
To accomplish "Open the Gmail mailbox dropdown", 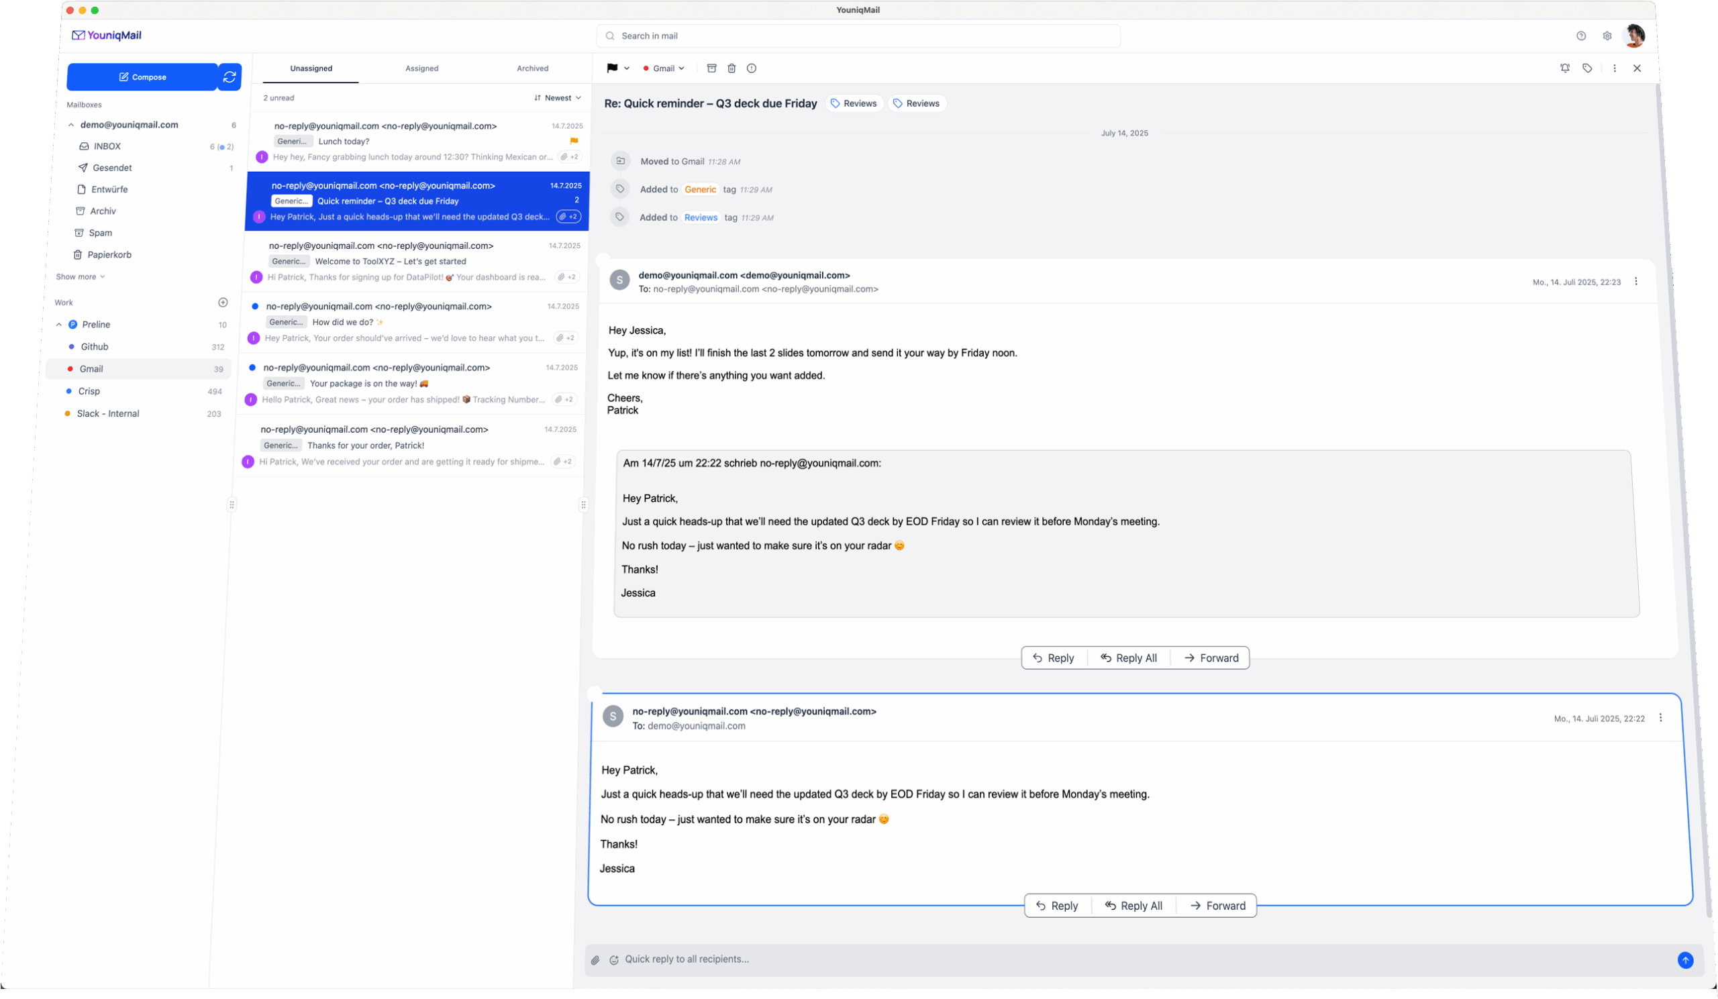I will [663, 68].
